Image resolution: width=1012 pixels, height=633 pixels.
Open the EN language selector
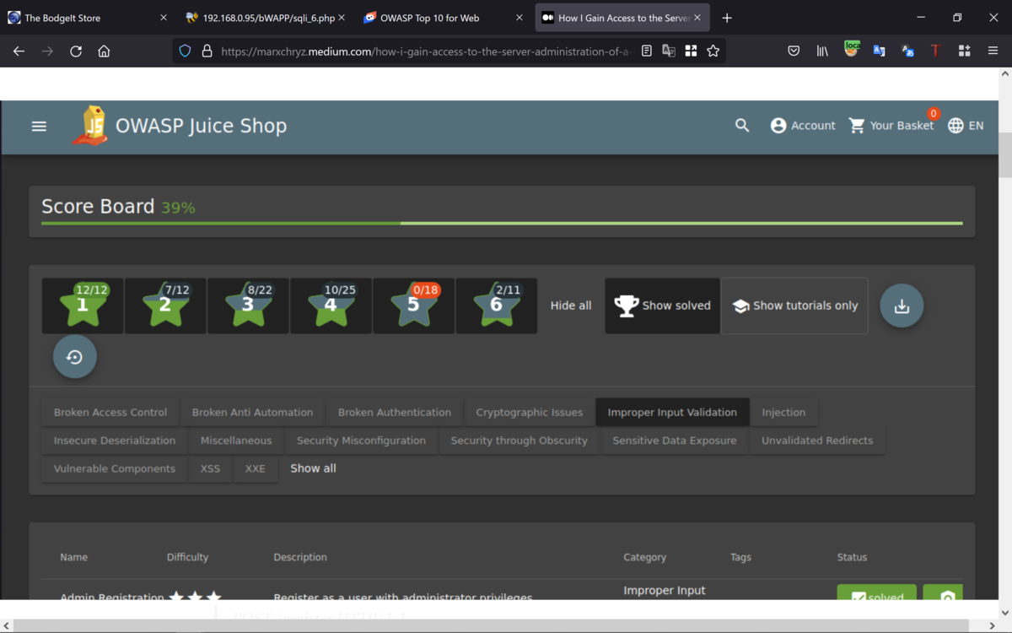click(966, 125)
